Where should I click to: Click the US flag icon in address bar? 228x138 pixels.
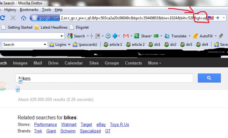(211, 18)
